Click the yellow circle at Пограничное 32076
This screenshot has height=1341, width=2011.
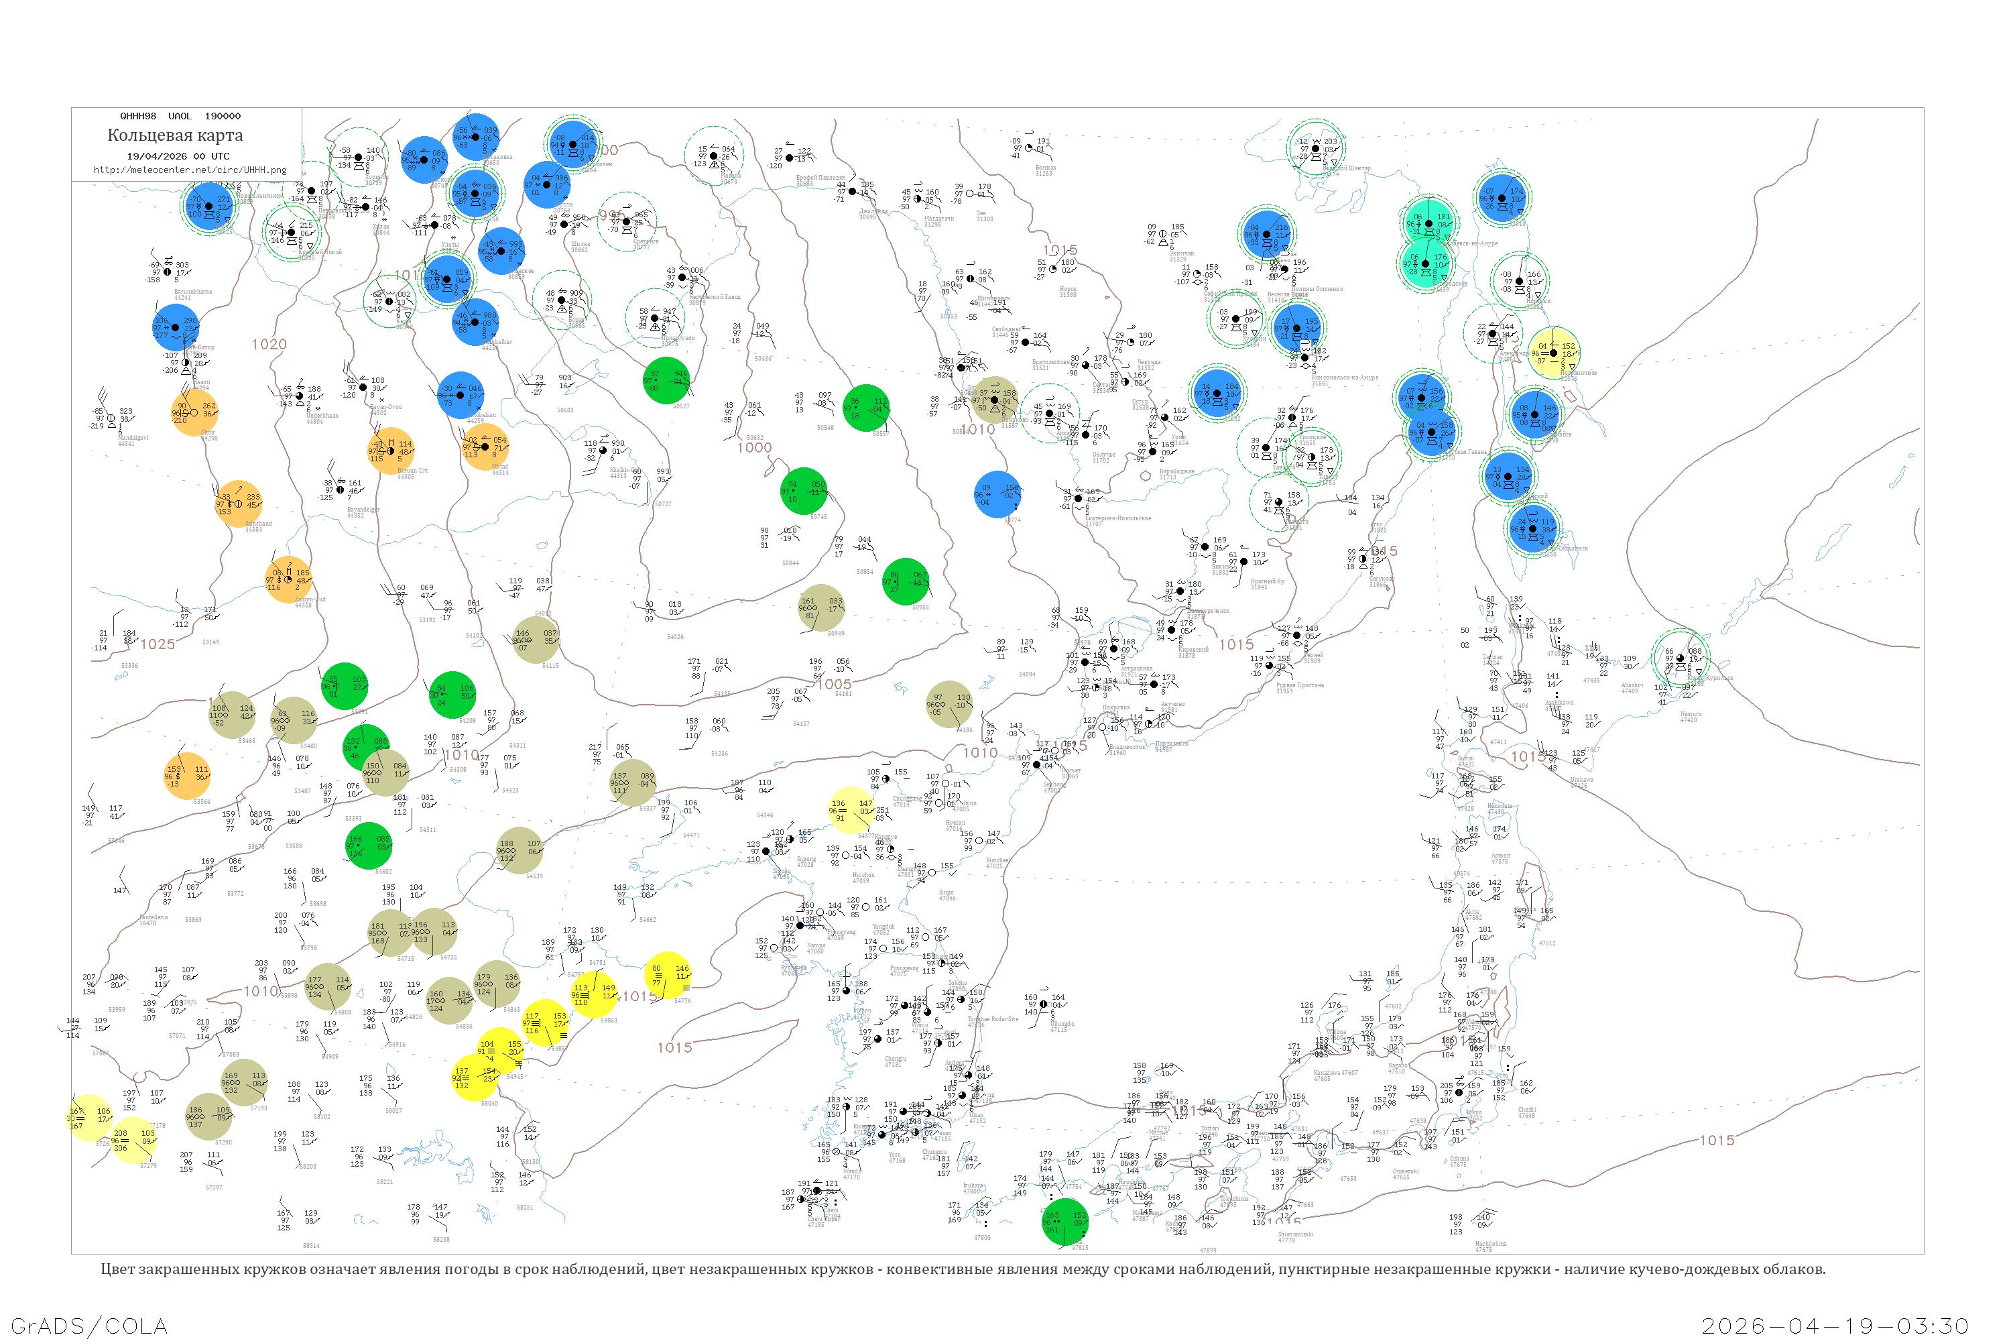coord(1554,353)
